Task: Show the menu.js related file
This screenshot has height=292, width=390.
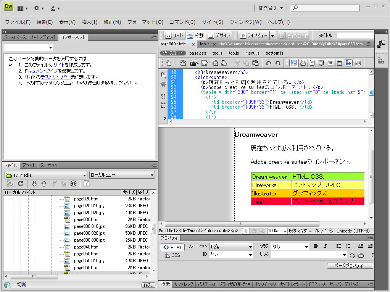Action: click(253, 53)
